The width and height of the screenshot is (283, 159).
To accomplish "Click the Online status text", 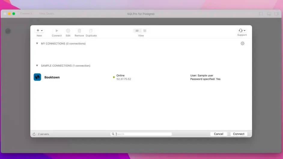I will [120, 76].
